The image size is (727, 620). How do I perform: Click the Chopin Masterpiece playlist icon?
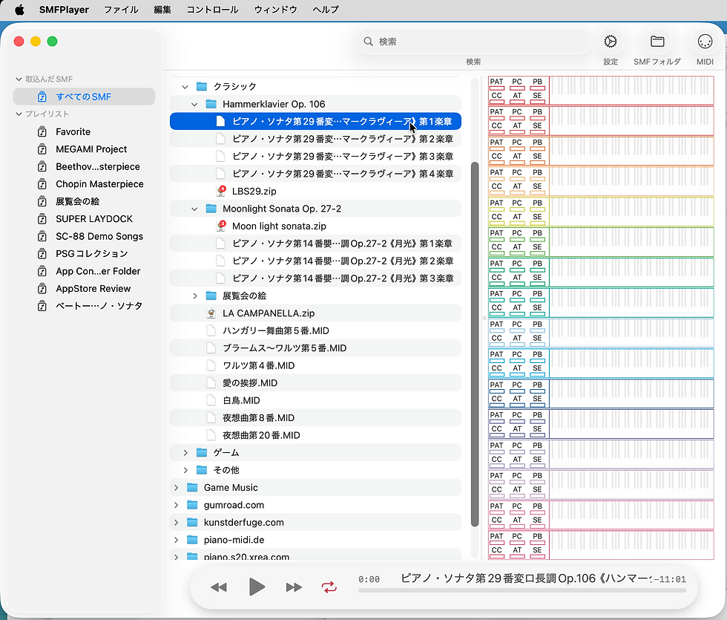[x=42, y=184]
